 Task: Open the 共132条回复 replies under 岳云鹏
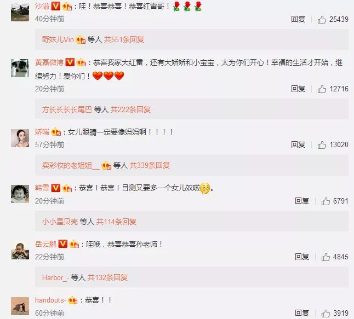tap(107, 277)
